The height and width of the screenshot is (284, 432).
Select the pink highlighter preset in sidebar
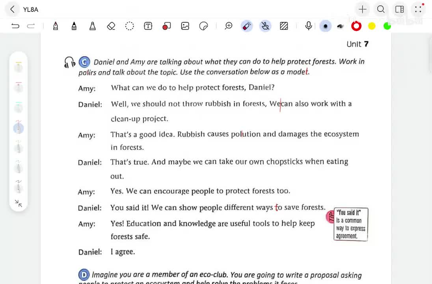19,87
